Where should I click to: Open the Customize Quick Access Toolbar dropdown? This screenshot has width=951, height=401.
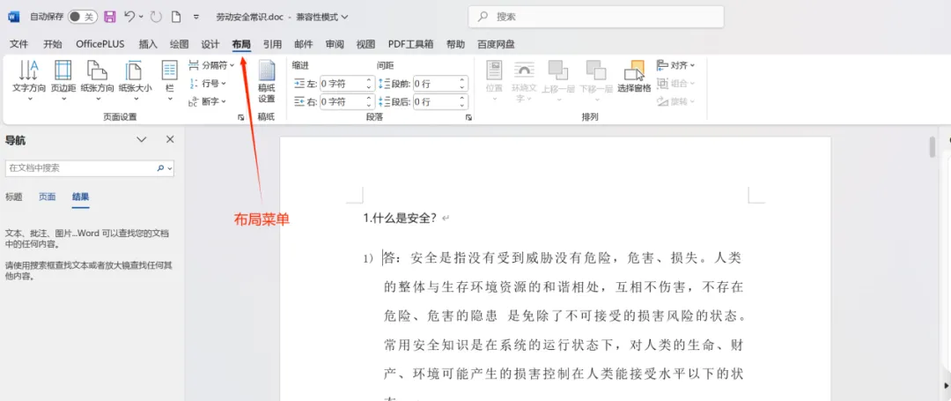click(195, 17)
